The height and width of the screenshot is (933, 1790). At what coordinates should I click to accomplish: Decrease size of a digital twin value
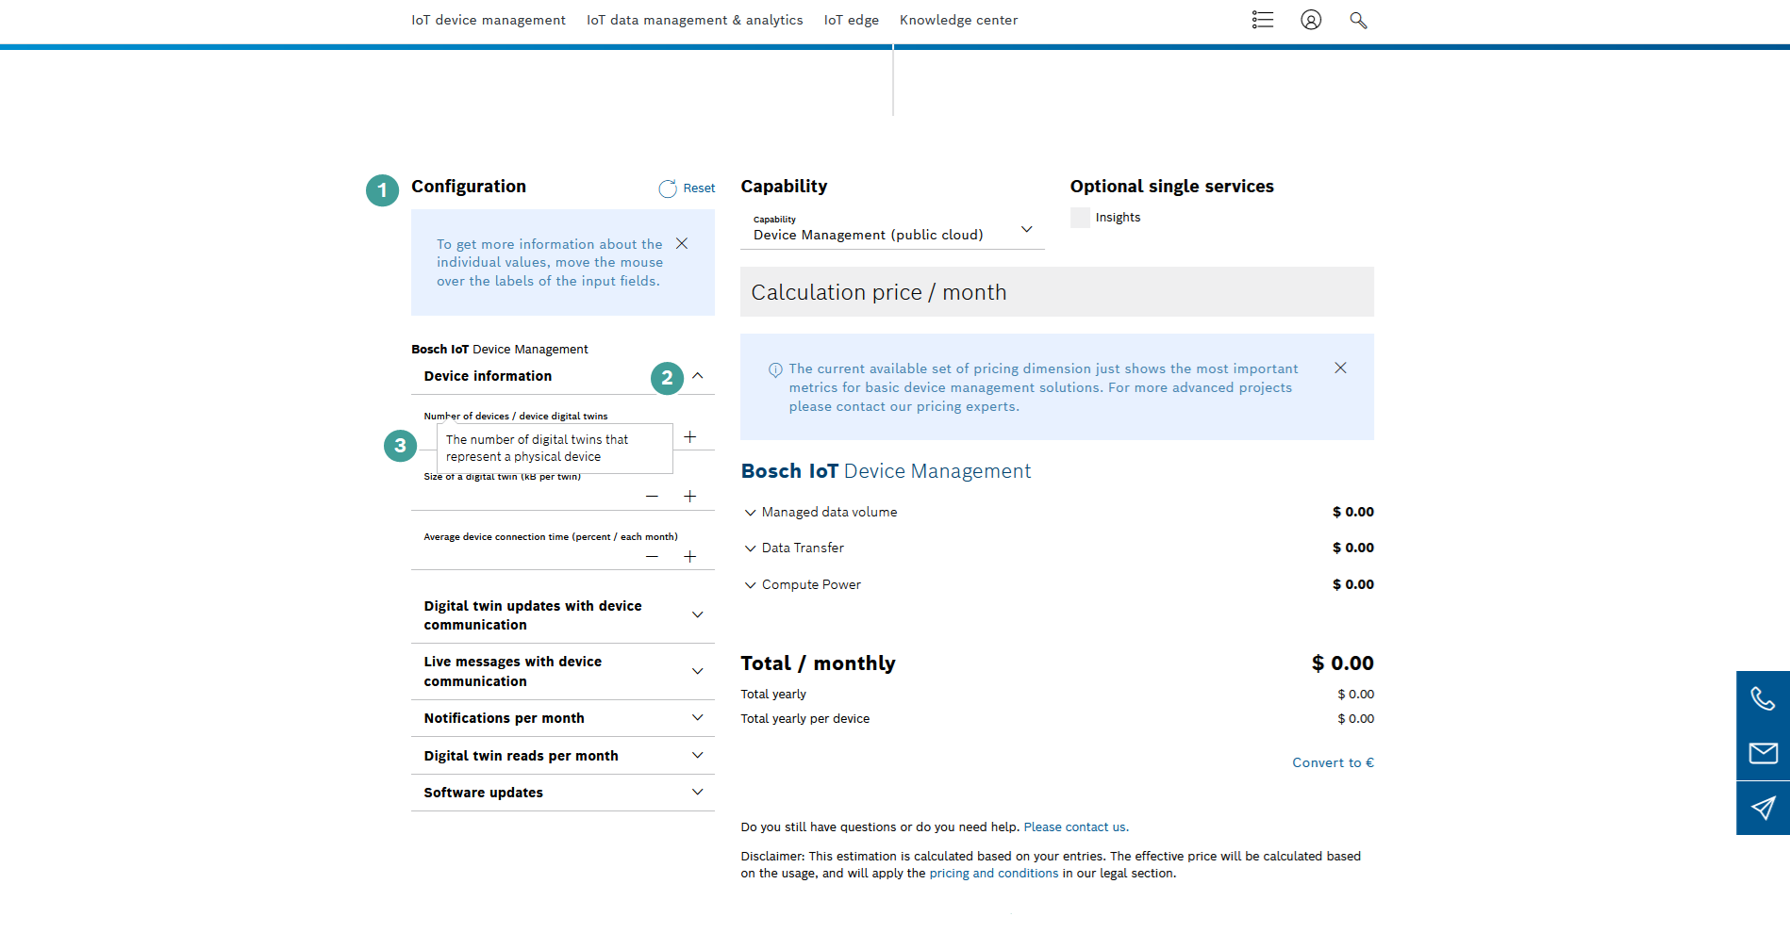point(652,497)
